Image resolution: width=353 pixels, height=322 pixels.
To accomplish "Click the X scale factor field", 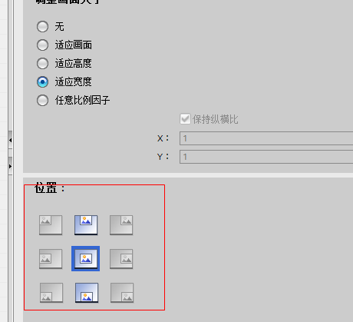I will click(266, 138).
